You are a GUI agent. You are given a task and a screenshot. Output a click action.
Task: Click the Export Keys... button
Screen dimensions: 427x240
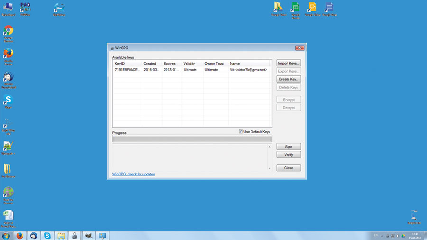click(x=288, y=71)
